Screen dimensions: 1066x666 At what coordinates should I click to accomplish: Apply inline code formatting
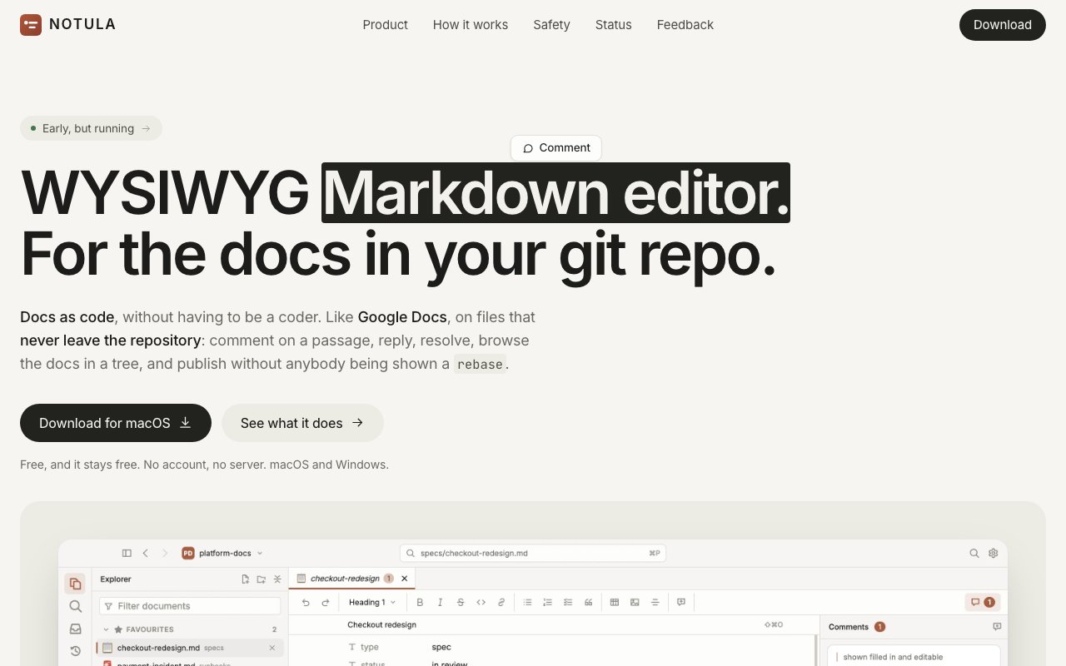481,602
